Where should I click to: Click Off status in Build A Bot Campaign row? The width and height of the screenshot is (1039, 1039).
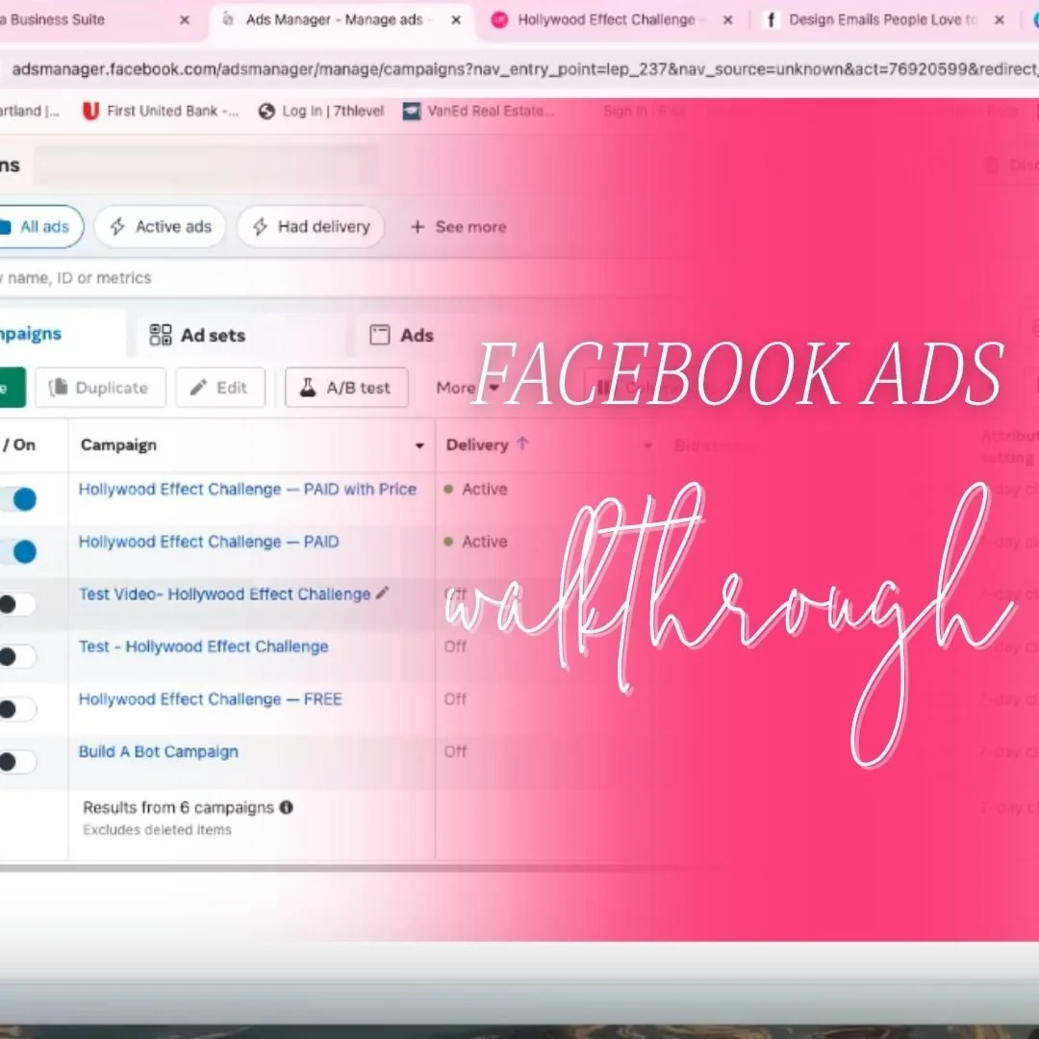point(455,751)
